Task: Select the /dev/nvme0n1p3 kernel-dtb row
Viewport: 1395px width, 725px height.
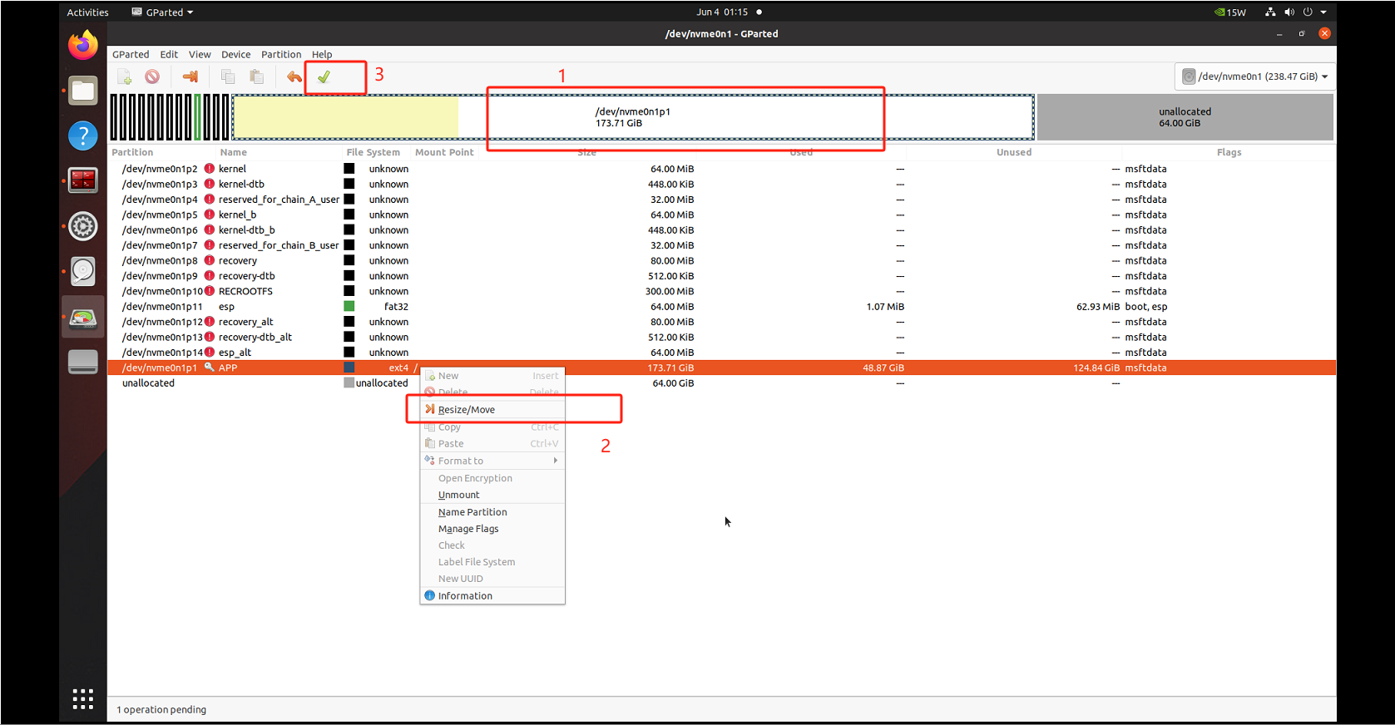Action: (722, 184)
